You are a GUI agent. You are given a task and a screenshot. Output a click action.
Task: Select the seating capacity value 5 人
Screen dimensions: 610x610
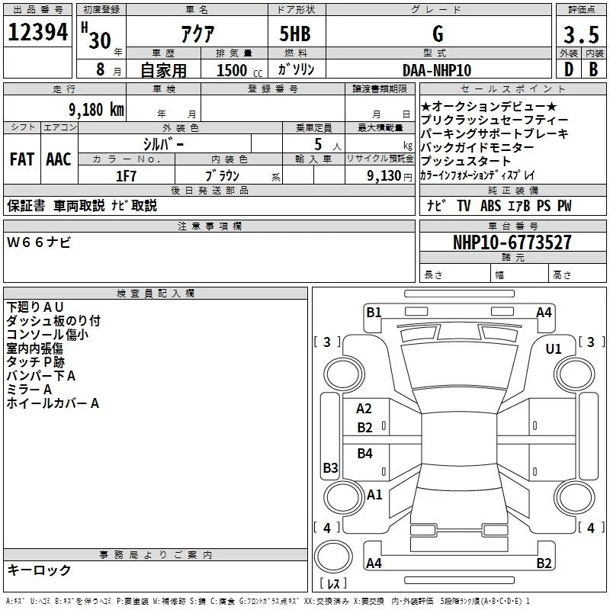[x=327, y=144]
